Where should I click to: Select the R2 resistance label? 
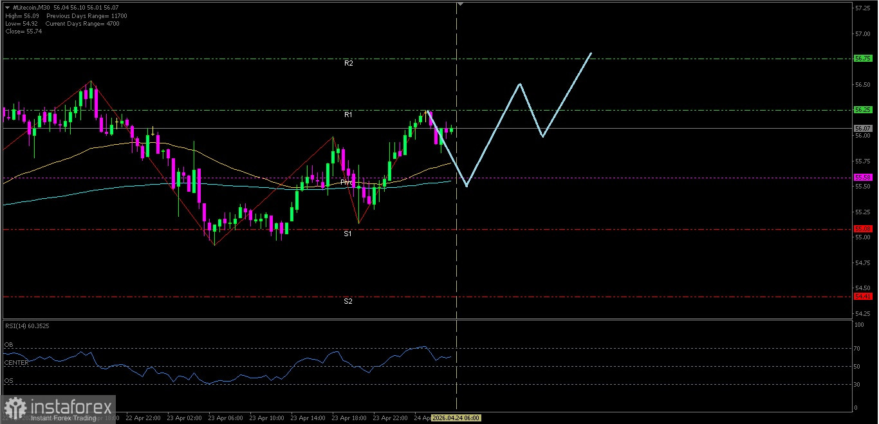point(348,63)
